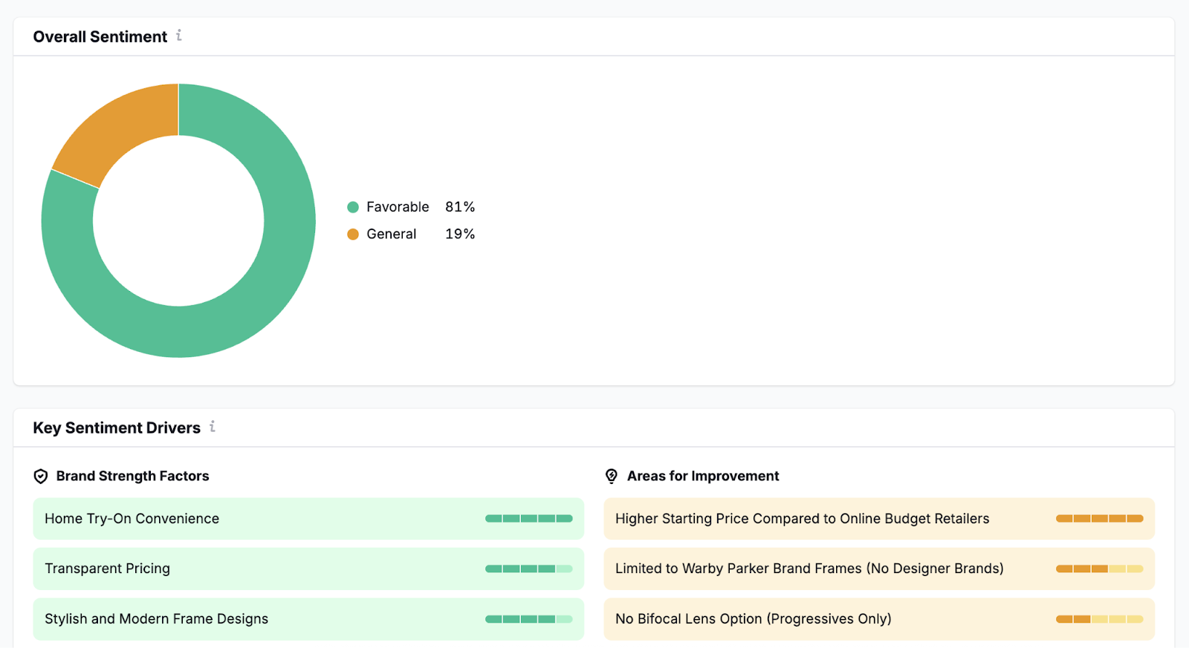The height and width of the screenshot is (648, 1189).
Task: Select the Transparent Pricing row
Action: 308,569
